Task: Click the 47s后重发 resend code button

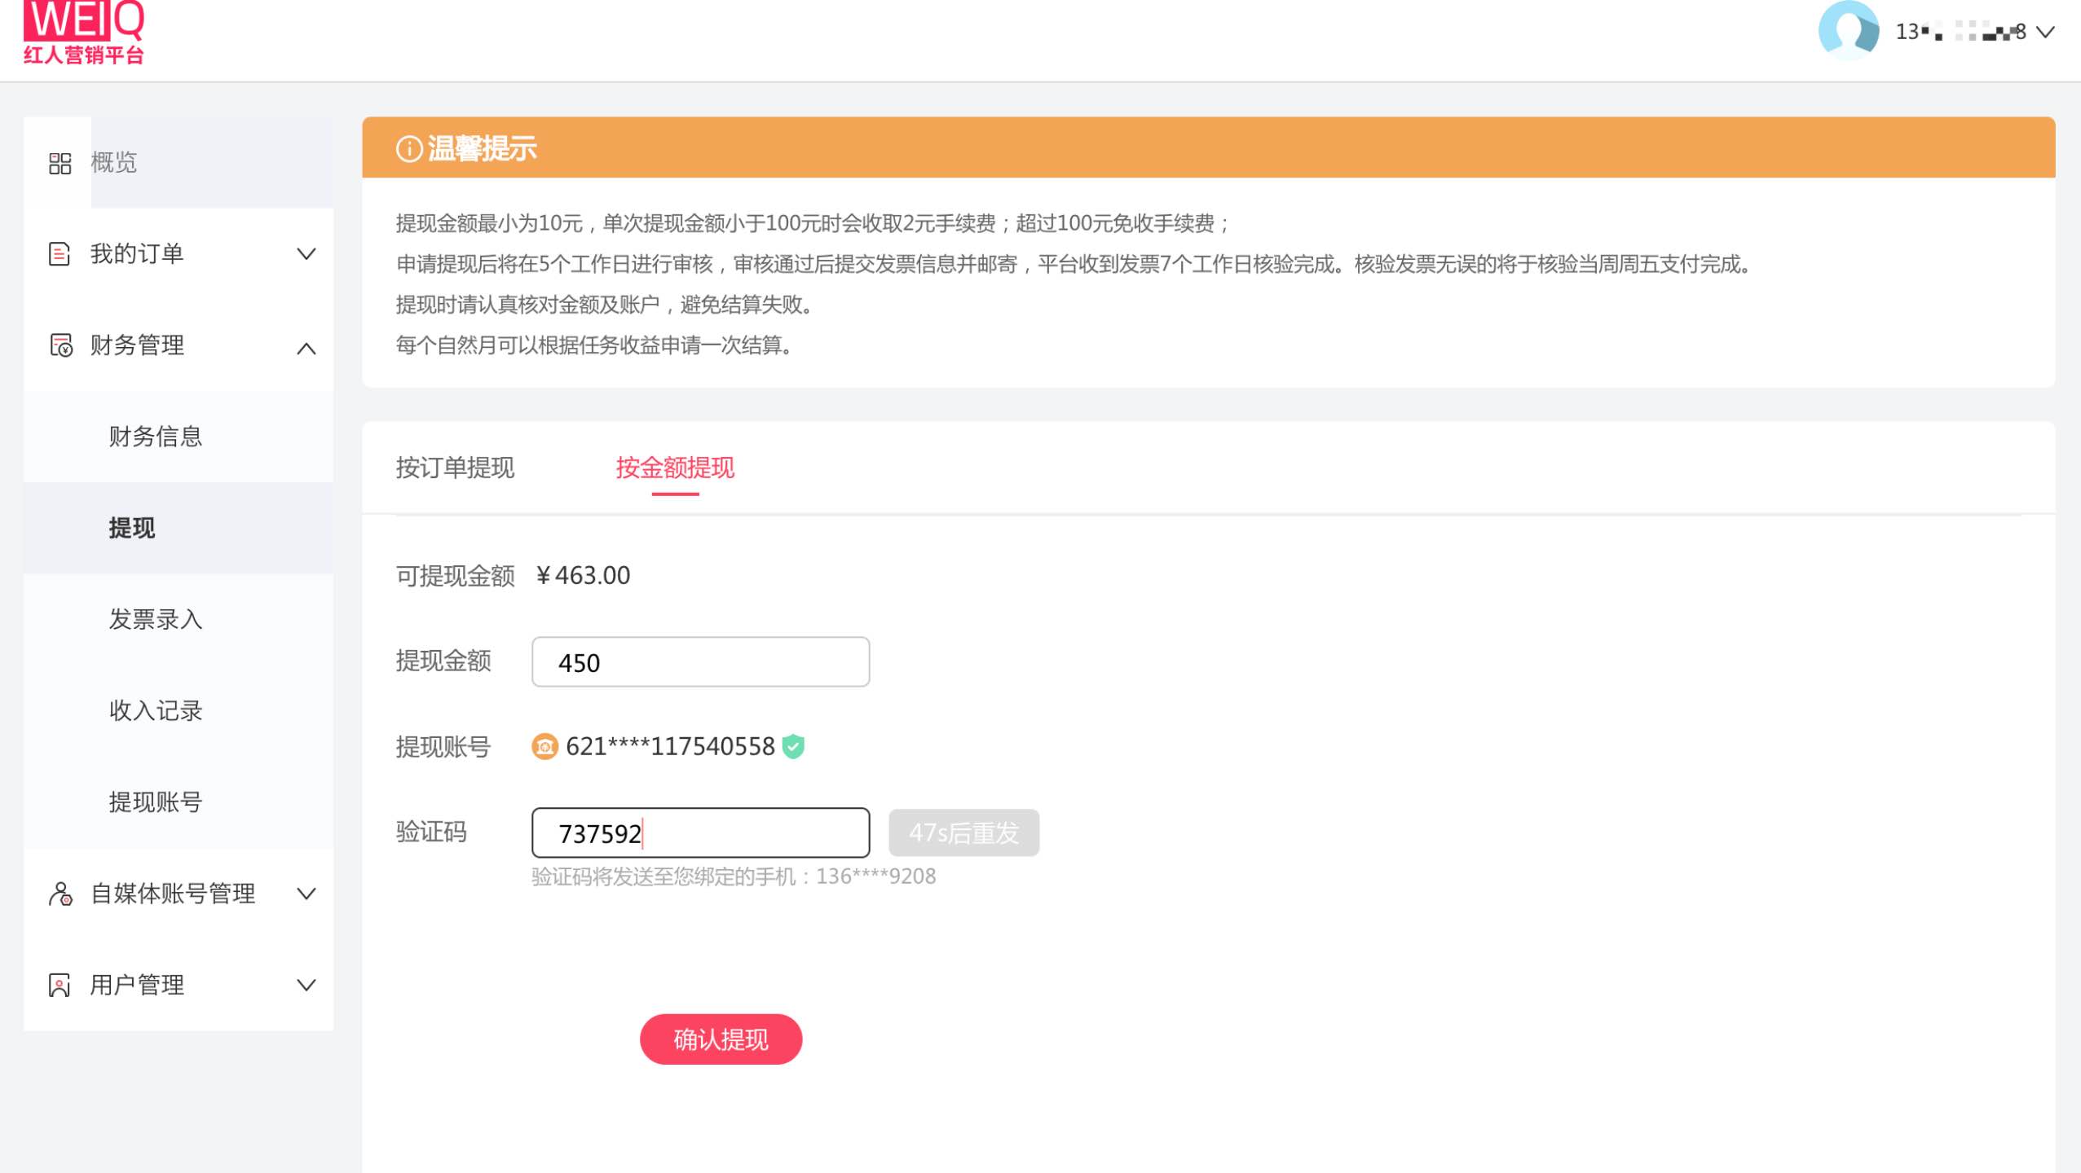Action: 963,833
